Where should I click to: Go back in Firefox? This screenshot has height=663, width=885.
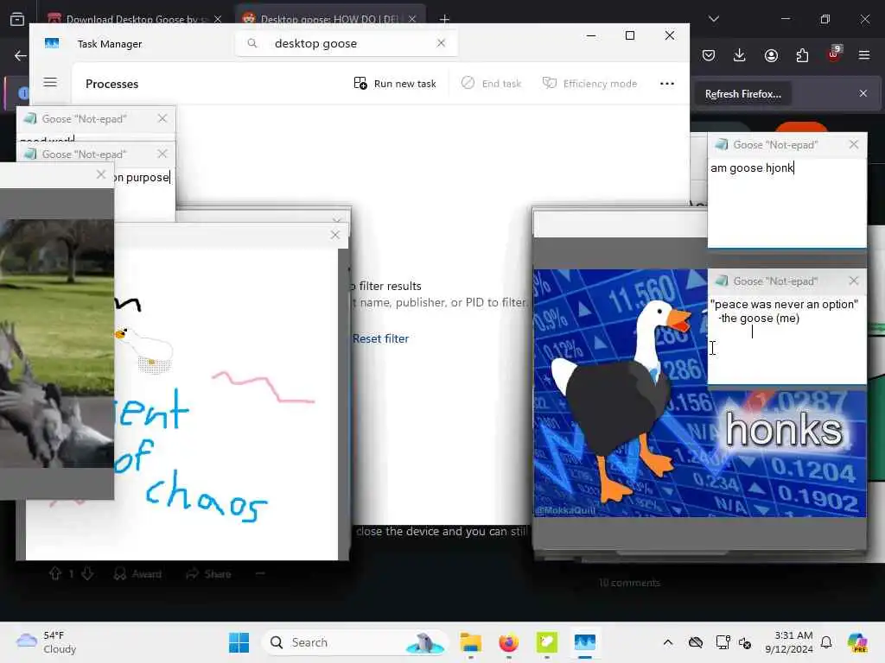(x=21, y=55)
